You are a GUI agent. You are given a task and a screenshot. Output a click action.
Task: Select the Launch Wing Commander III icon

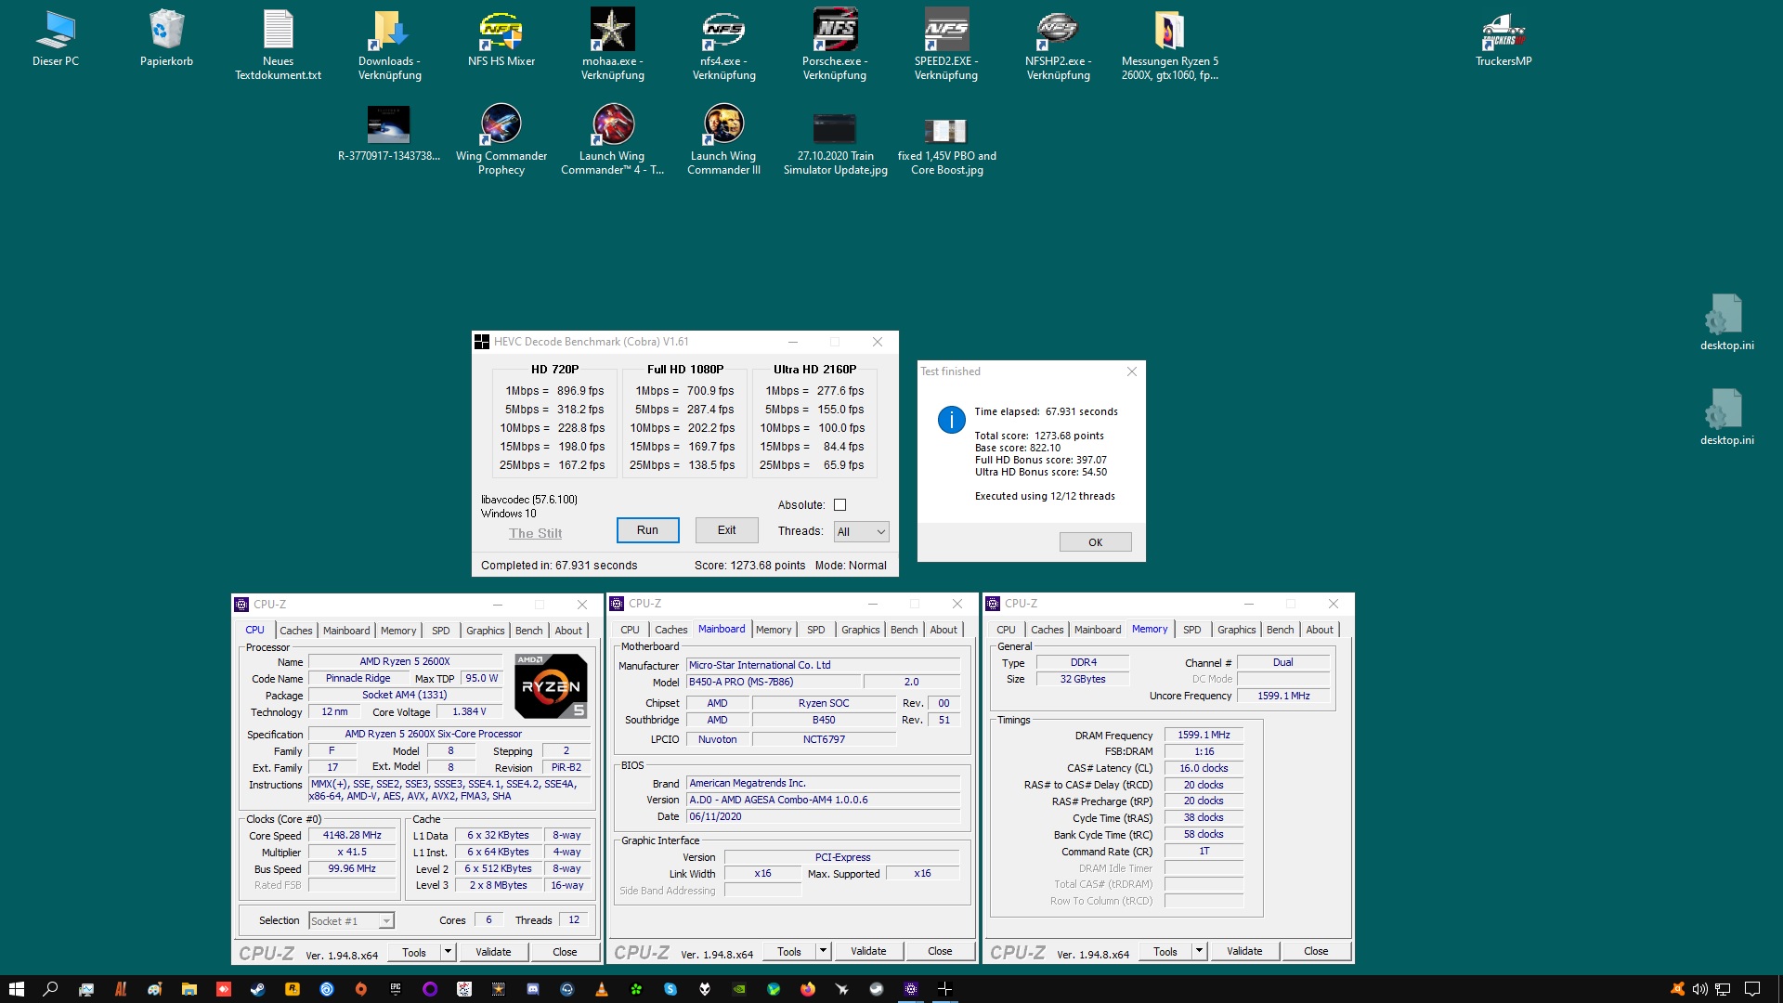[x=723, y=139]
